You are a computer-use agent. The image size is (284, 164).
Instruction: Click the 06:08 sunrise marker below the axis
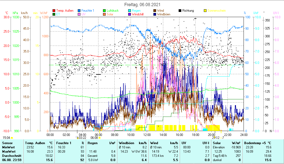pos(94,138)
